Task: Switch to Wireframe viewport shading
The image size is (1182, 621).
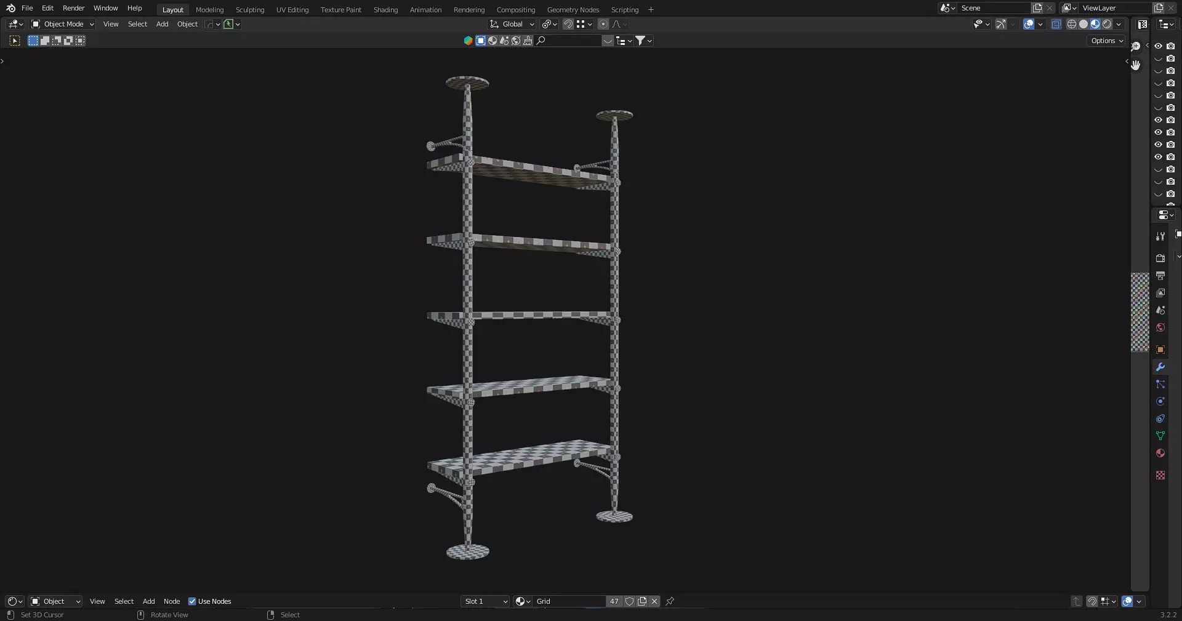Action: point(1072,24)
